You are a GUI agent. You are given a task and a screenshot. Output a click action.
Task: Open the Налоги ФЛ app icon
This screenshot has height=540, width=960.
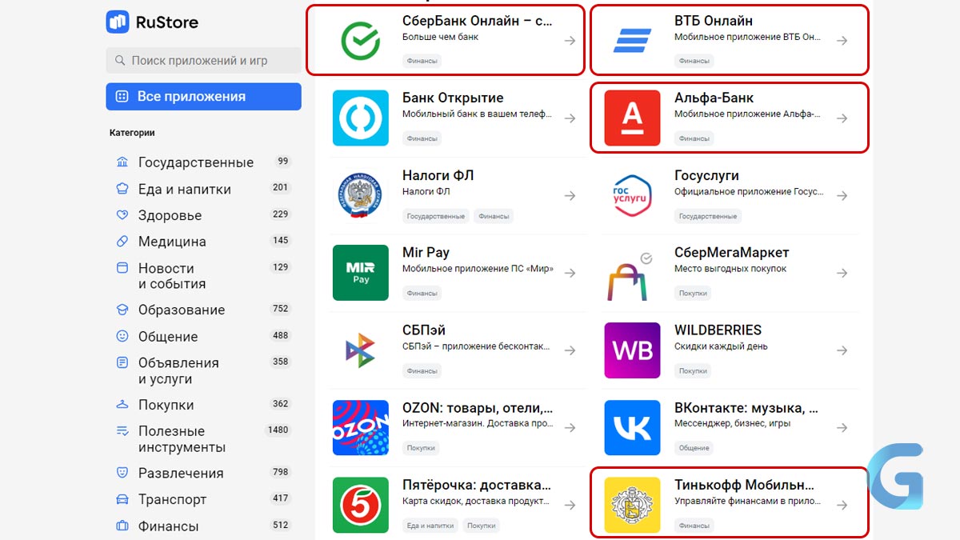(x=361, y=196)
